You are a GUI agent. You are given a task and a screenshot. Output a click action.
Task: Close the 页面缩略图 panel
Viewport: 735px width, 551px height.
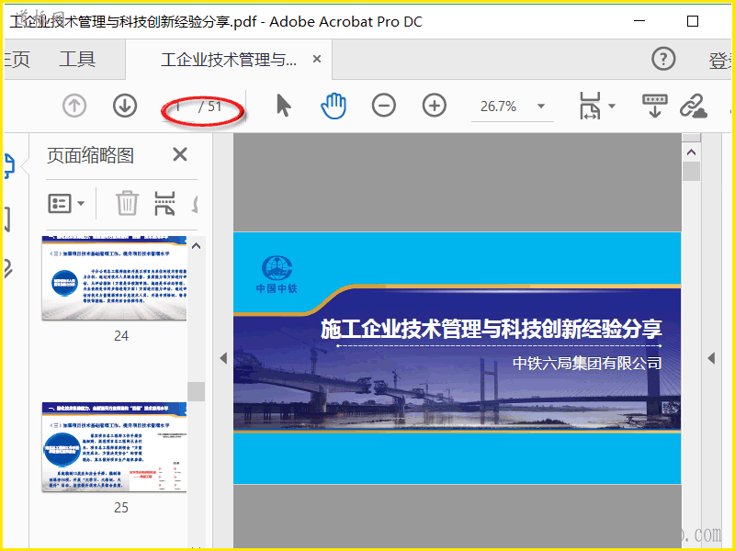(x=180, y=154)
